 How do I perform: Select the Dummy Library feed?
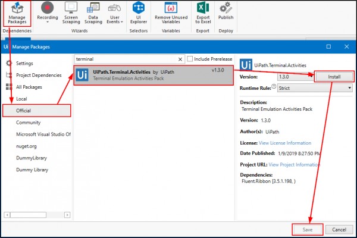[32, 170]
